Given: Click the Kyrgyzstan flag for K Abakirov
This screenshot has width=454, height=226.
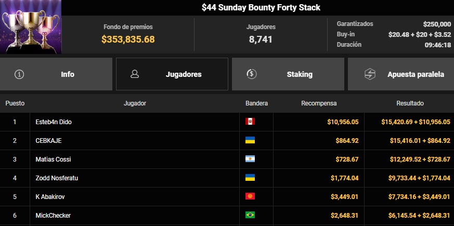Looking at the screenshot, I should 250,196.
